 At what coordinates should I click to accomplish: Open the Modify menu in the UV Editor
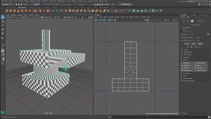(117, 17)
